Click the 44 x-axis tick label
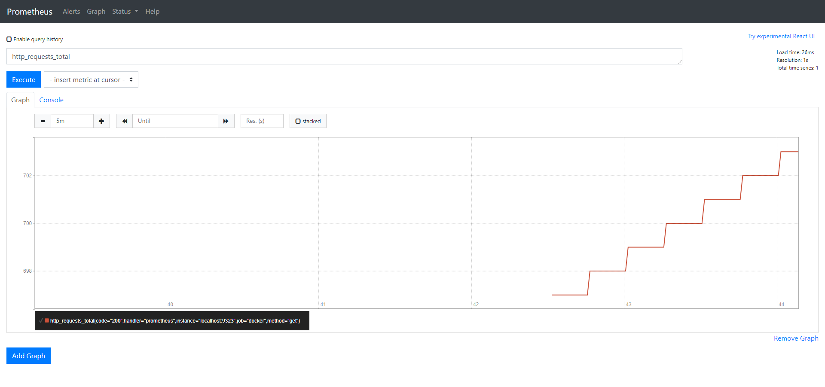Viewport: 825px width, 387px height. click(x=781, y=305)
